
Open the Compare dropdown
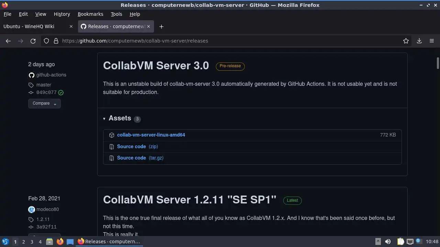tap(44, 103)
